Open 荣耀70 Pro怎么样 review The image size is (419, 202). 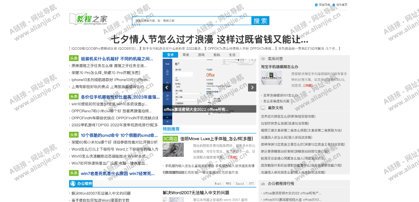[x=106, y=73]
